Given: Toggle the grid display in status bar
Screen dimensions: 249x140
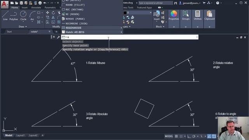Looking at the screenshot, I should coord(176,136).
